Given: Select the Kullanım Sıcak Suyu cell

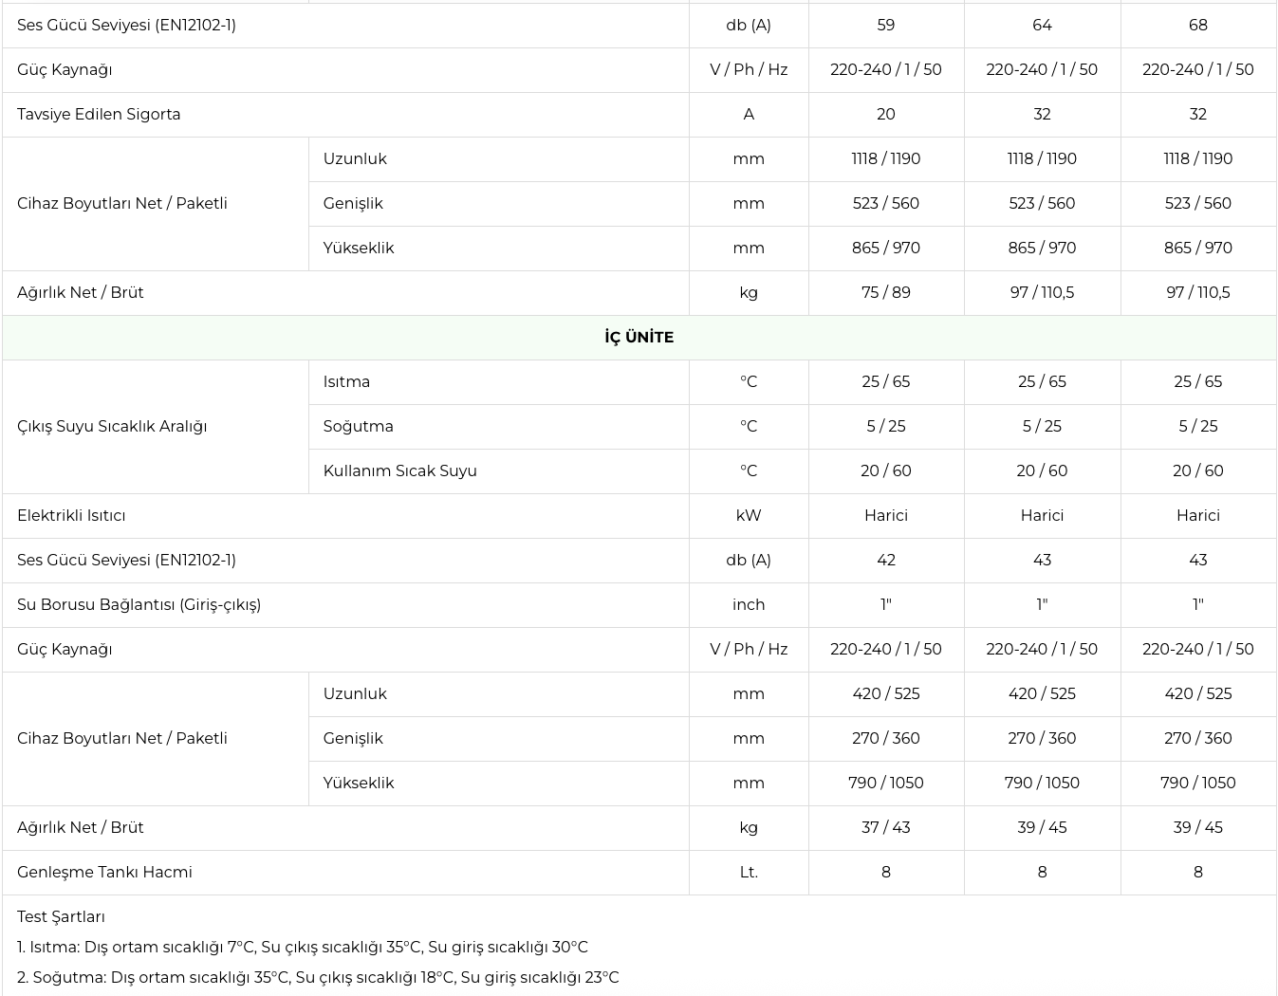Looking at the screenshot, I should coord(399,471).
